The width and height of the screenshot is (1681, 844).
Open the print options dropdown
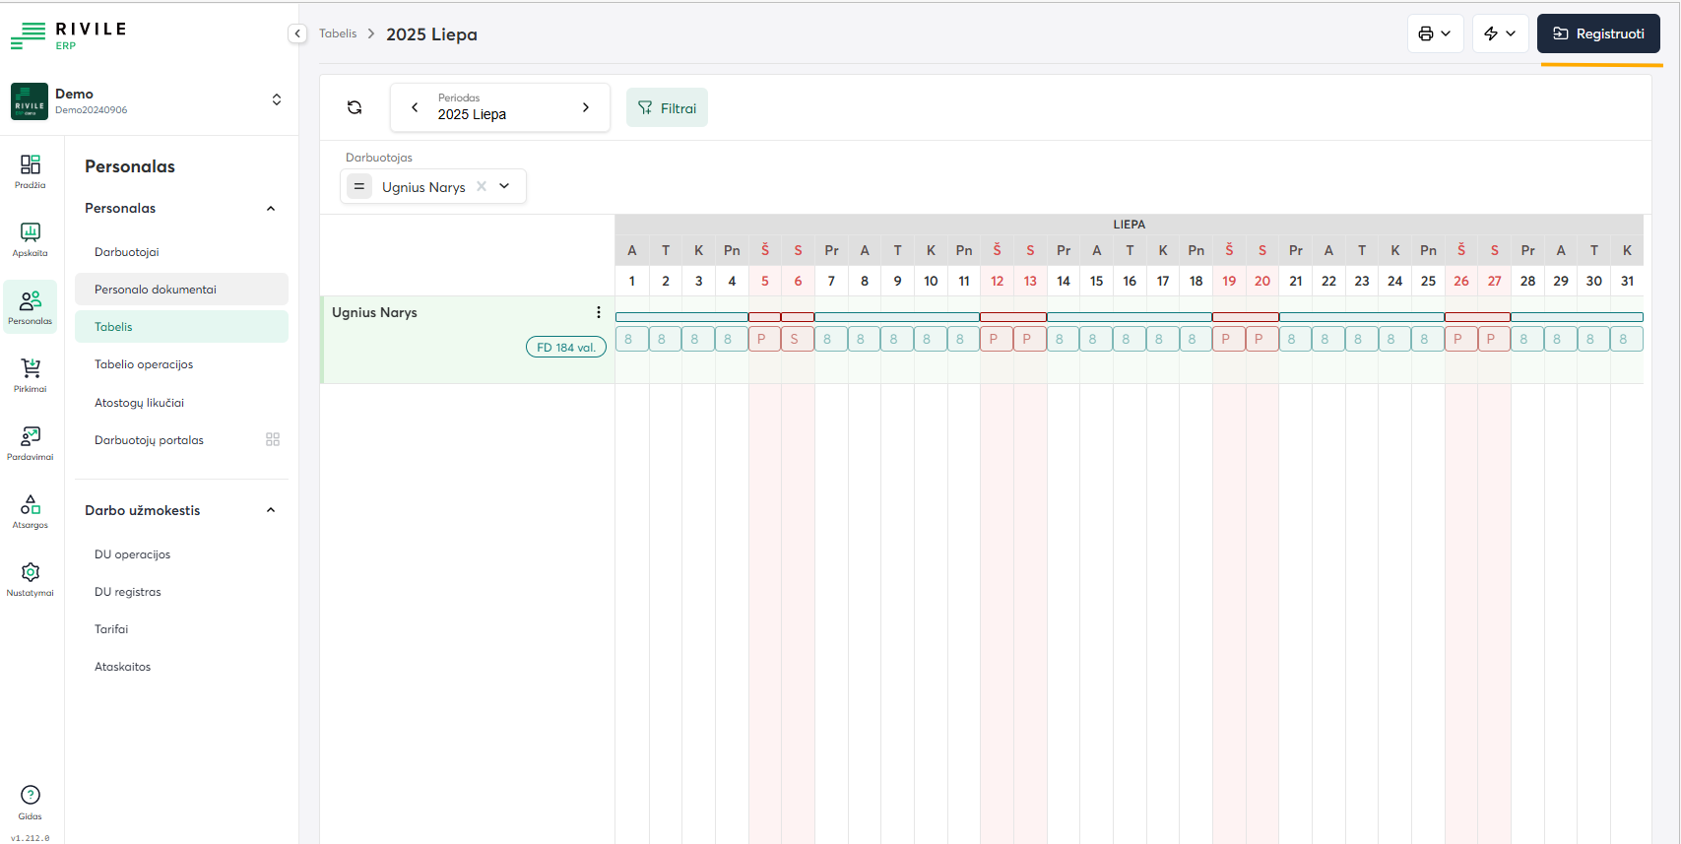click(x=1435, y=33)
